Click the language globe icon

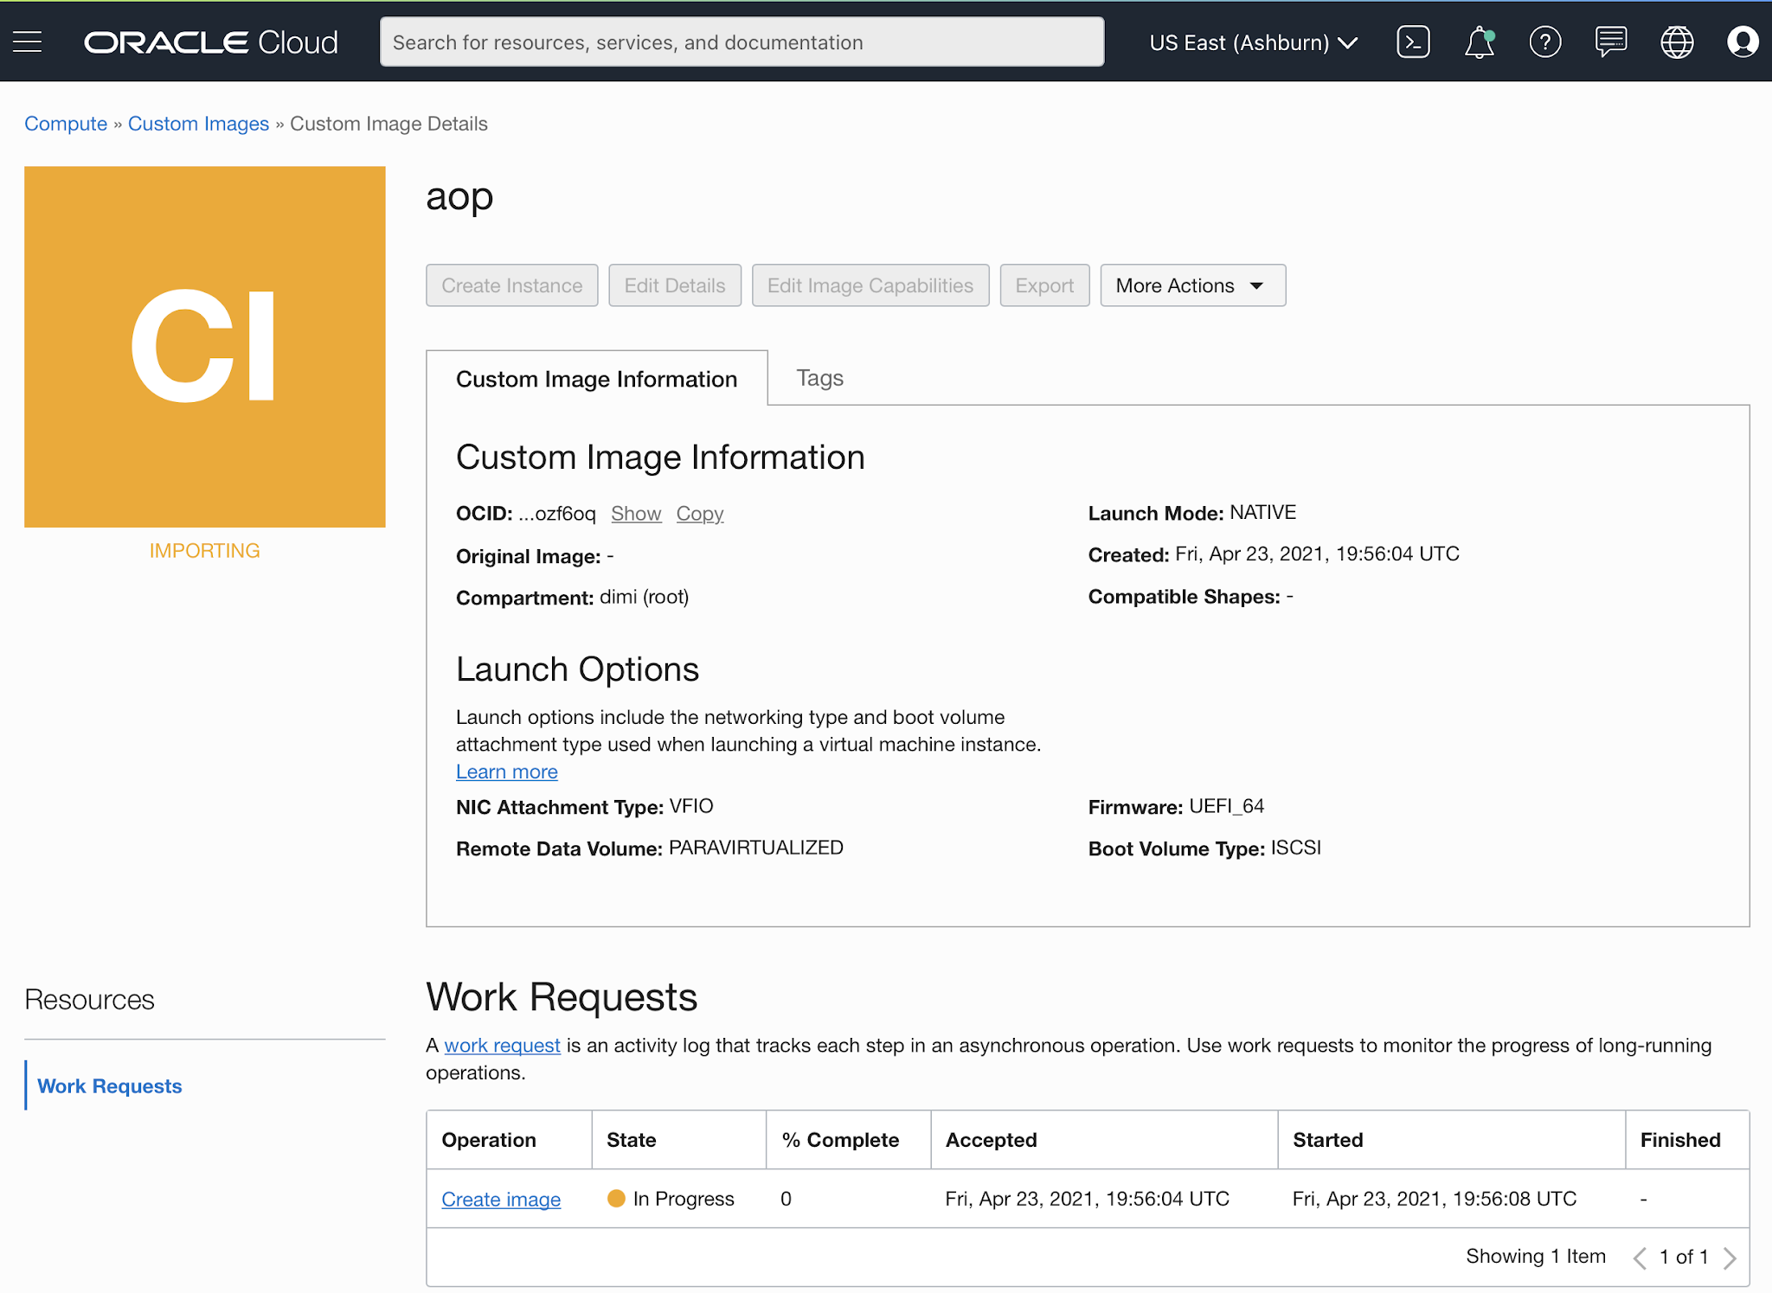point(1676,42)
